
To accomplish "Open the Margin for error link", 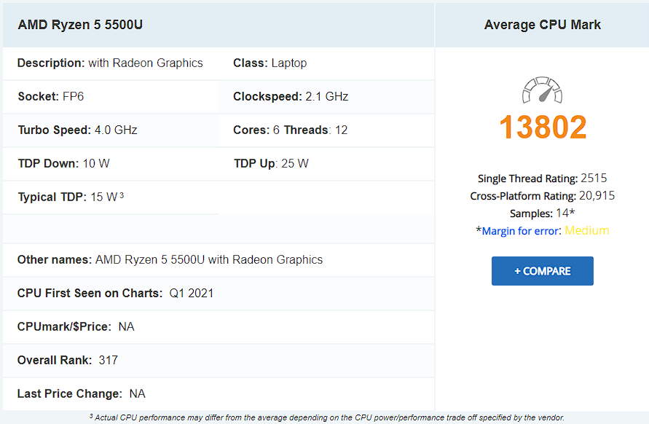I will pos(520,231).
